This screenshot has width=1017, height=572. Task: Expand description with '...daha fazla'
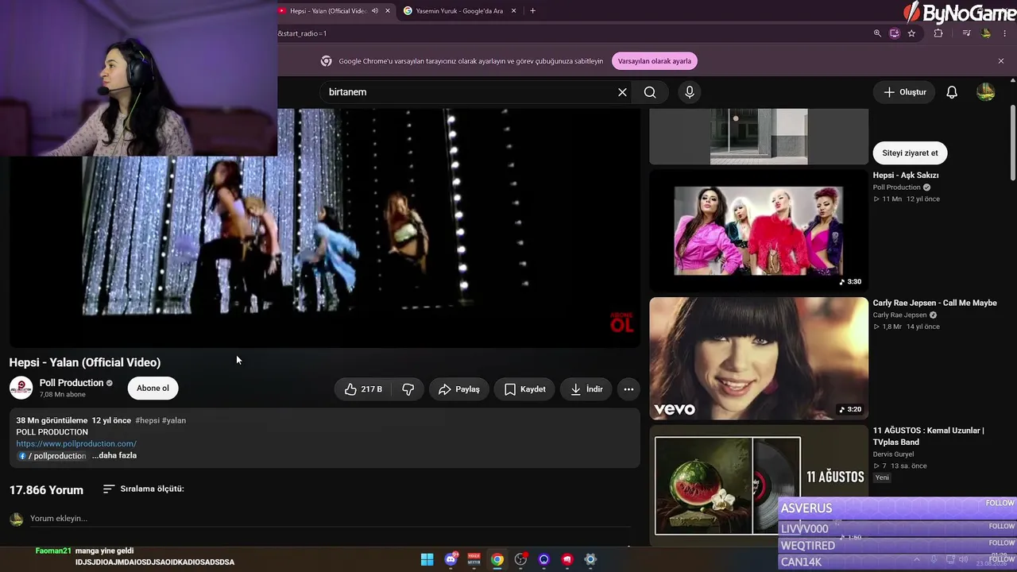coord(114,456)
